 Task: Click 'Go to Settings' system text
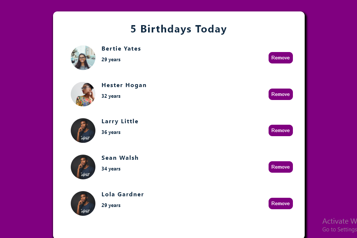339,229
